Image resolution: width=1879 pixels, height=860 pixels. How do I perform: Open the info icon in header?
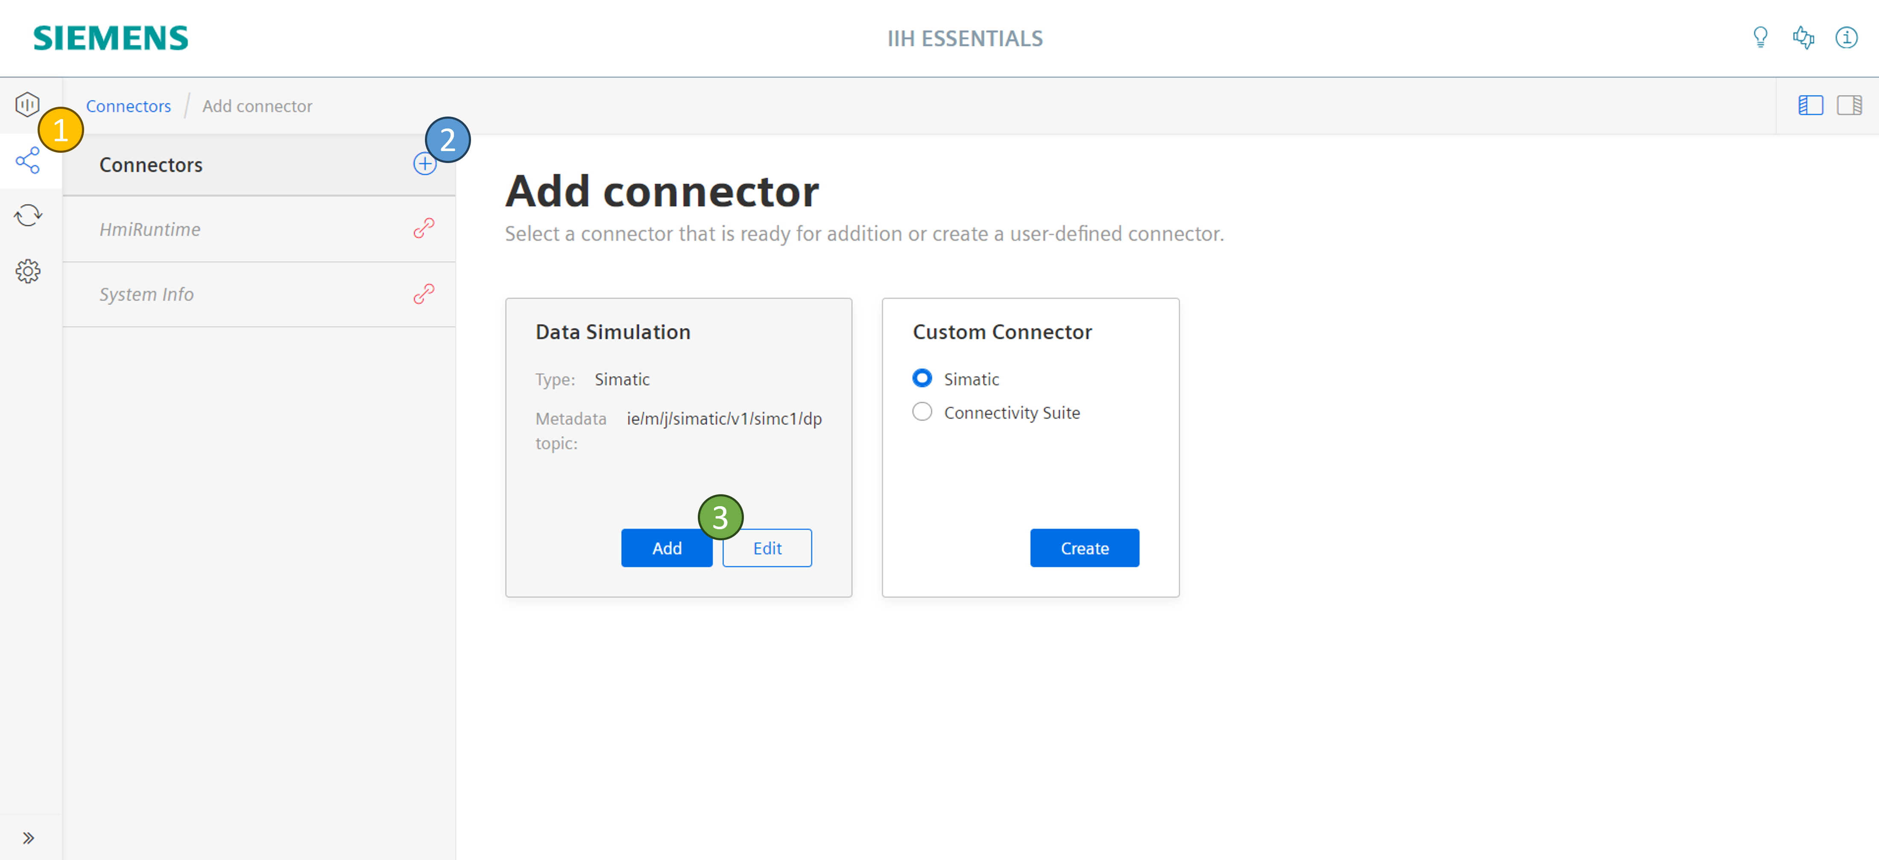click(x=1846, y=37)
